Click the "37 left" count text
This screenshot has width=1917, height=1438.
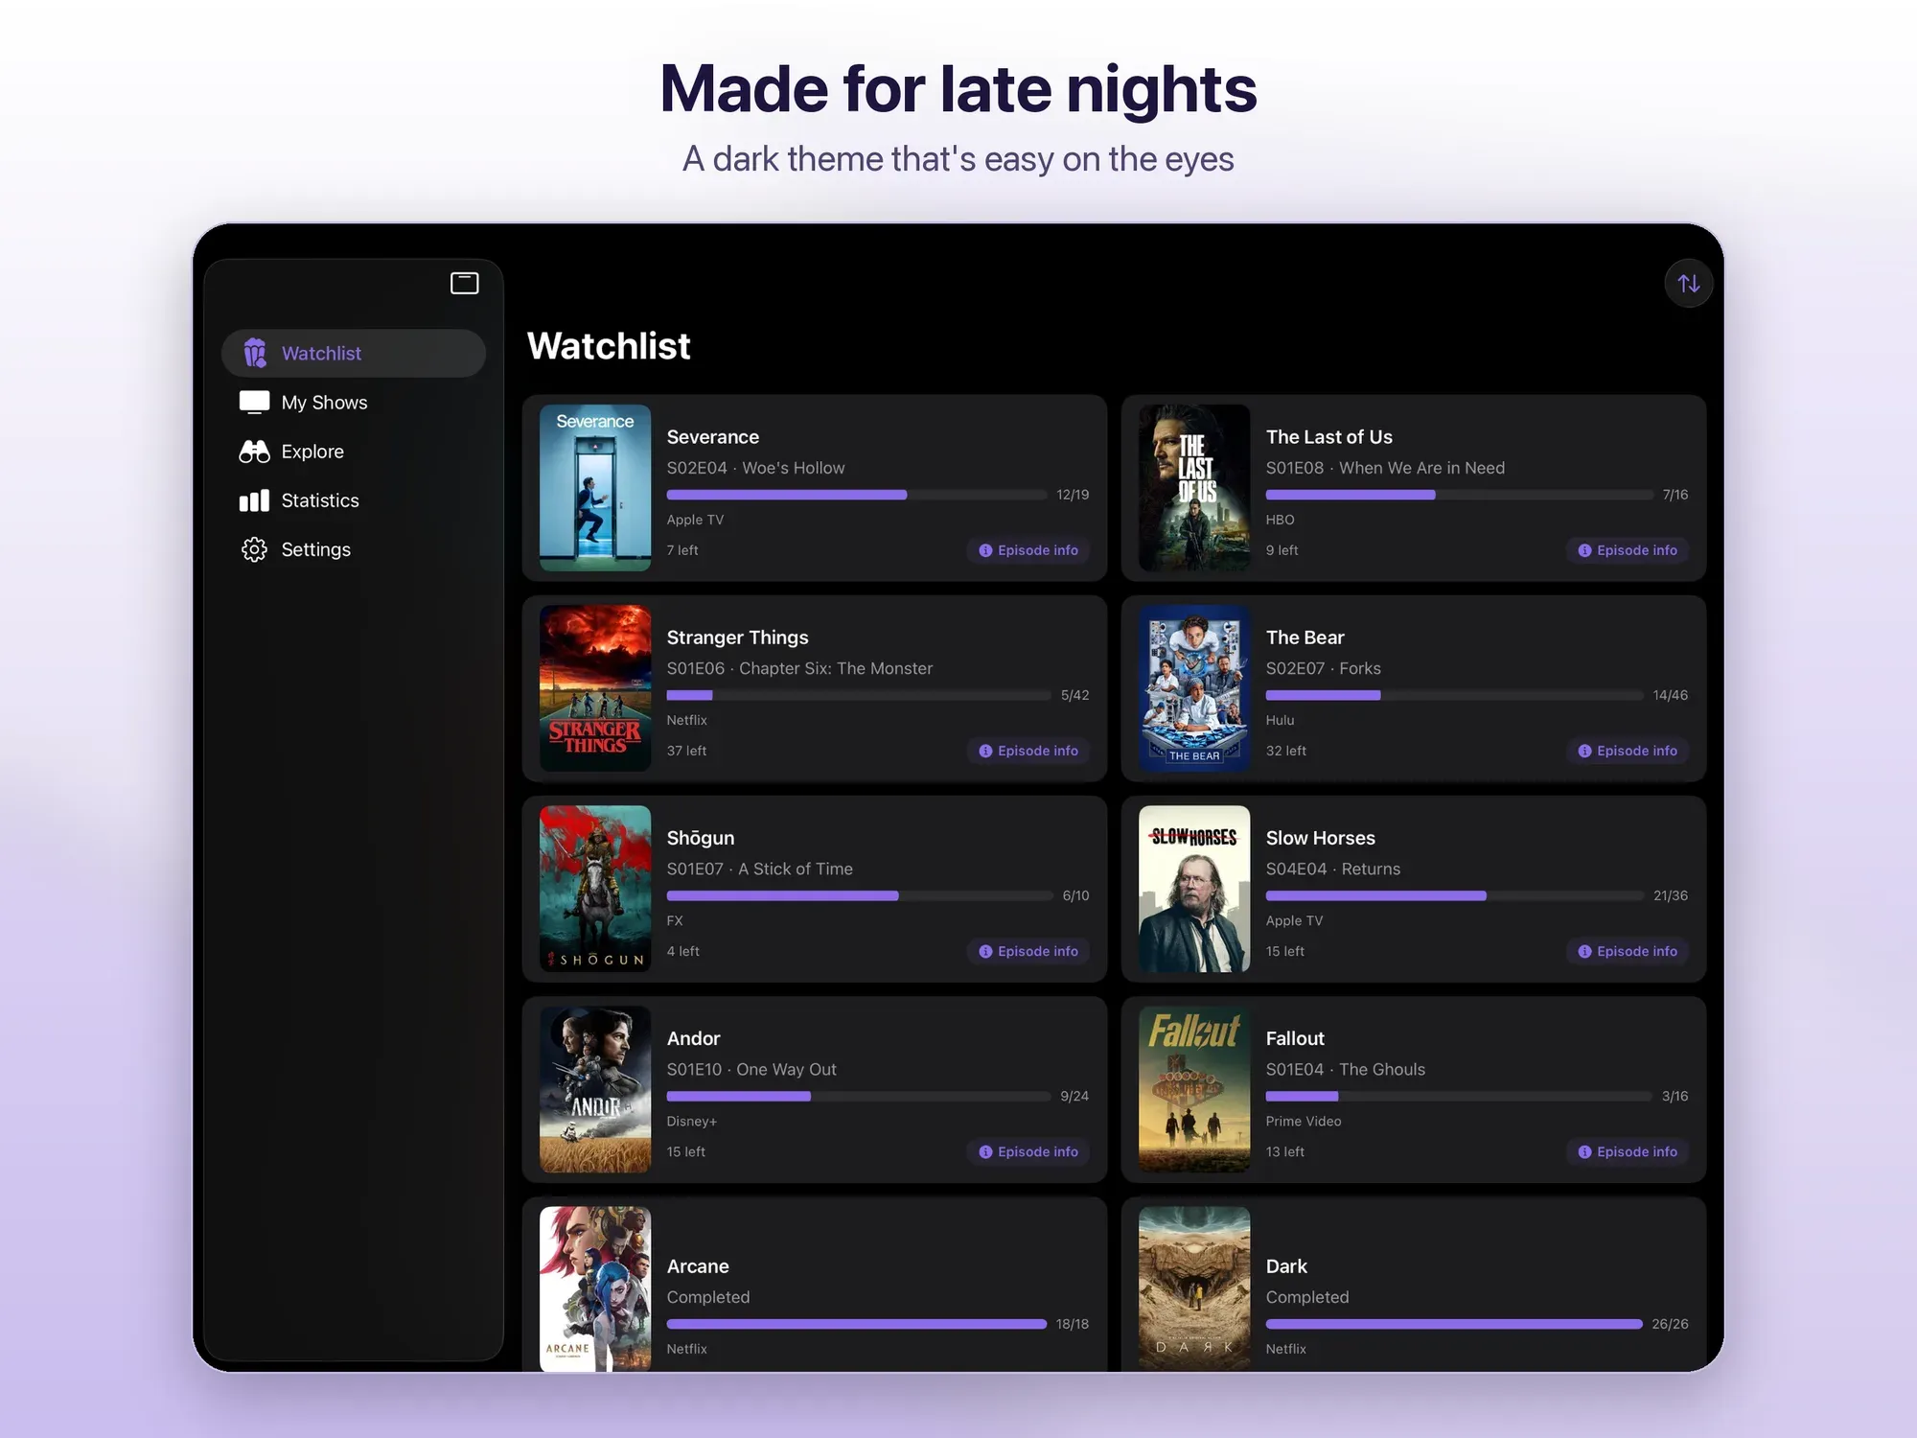(686, 751)
